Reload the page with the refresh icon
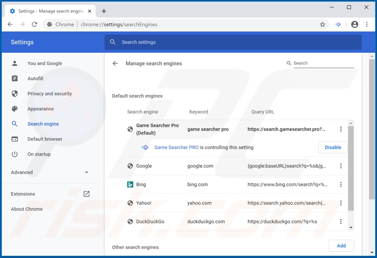 [x=34, y=24]
